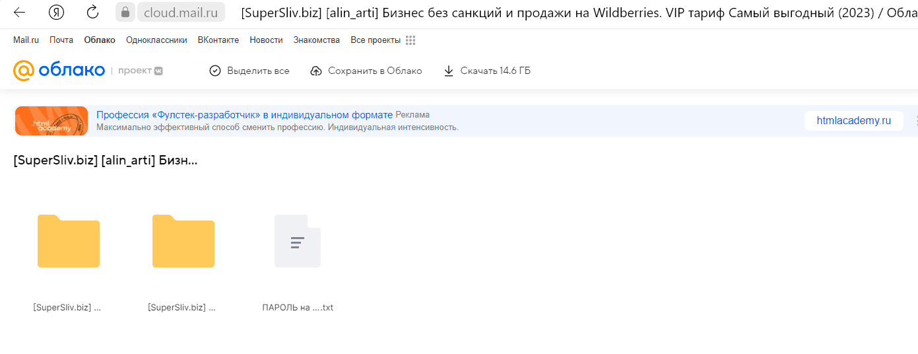Click Скачать 14.6 ГБ download button
The width and height of the screenshot is (918, 354).
pos(487,71)
